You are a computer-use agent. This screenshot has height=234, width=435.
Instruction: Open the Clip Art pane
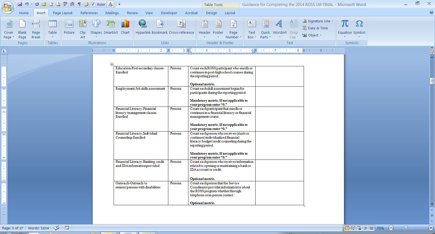pos(83,29)
